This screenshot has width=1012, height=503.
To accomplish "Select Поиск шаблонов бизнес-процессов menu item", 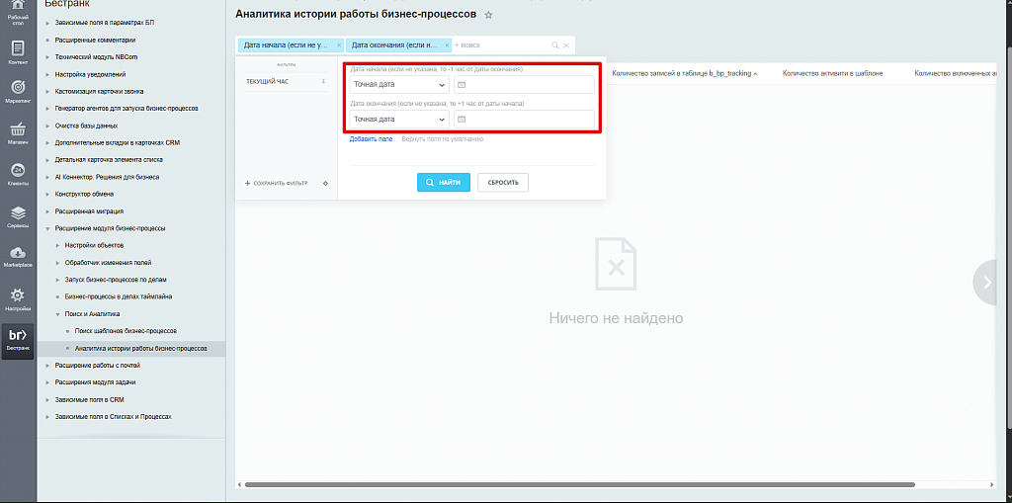I will pos(126,331).
